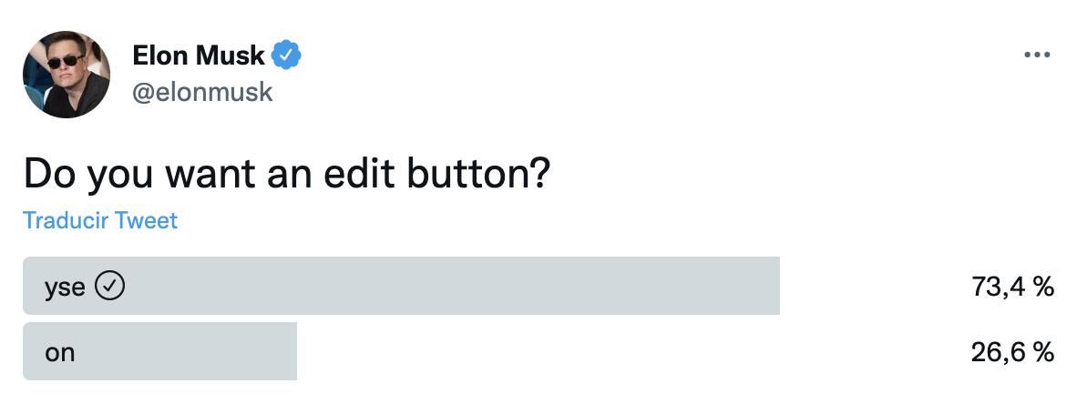The image size is (1077, 404).
Task: Open the @elonmusk handle link
Action: [x=203, y=92]
